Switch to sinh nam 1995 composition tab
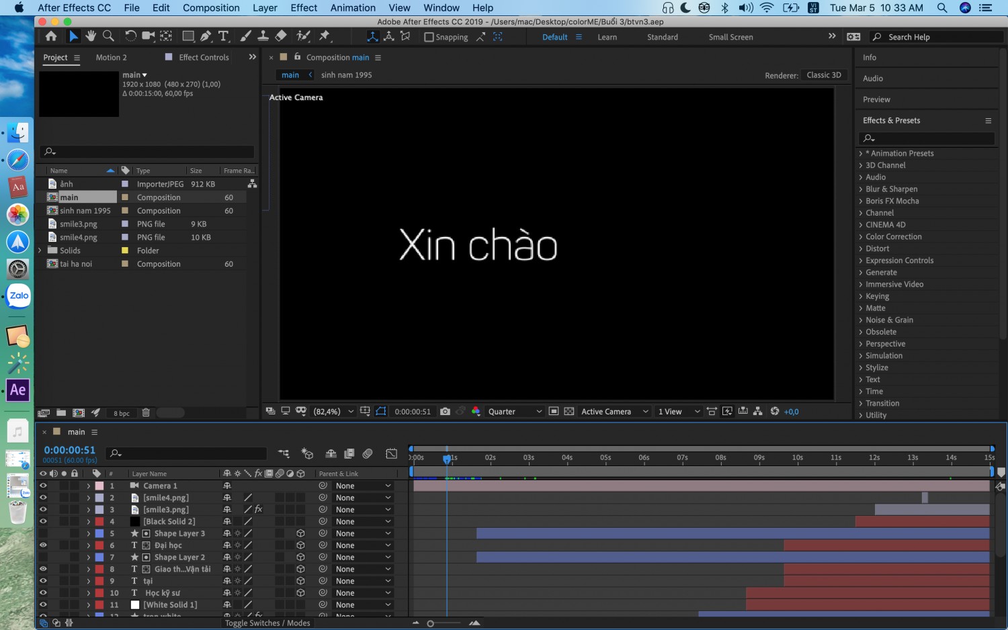The width and height of the screenshot is (1008, 630). point(346,75)
